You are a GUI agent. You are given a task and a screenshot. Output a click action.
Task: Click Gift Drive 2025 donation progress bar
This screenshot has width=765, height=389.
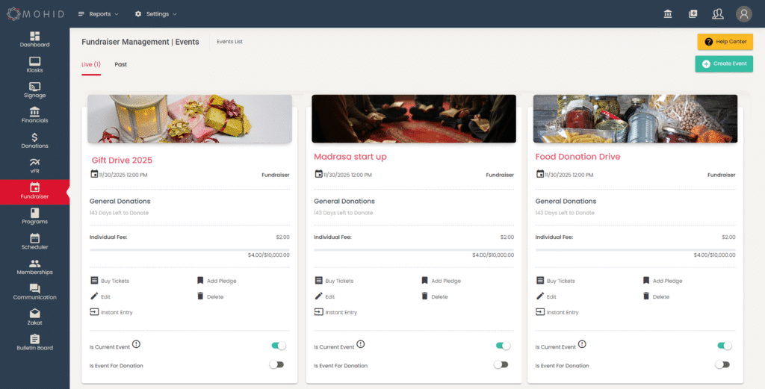click(x=189, y=249)
